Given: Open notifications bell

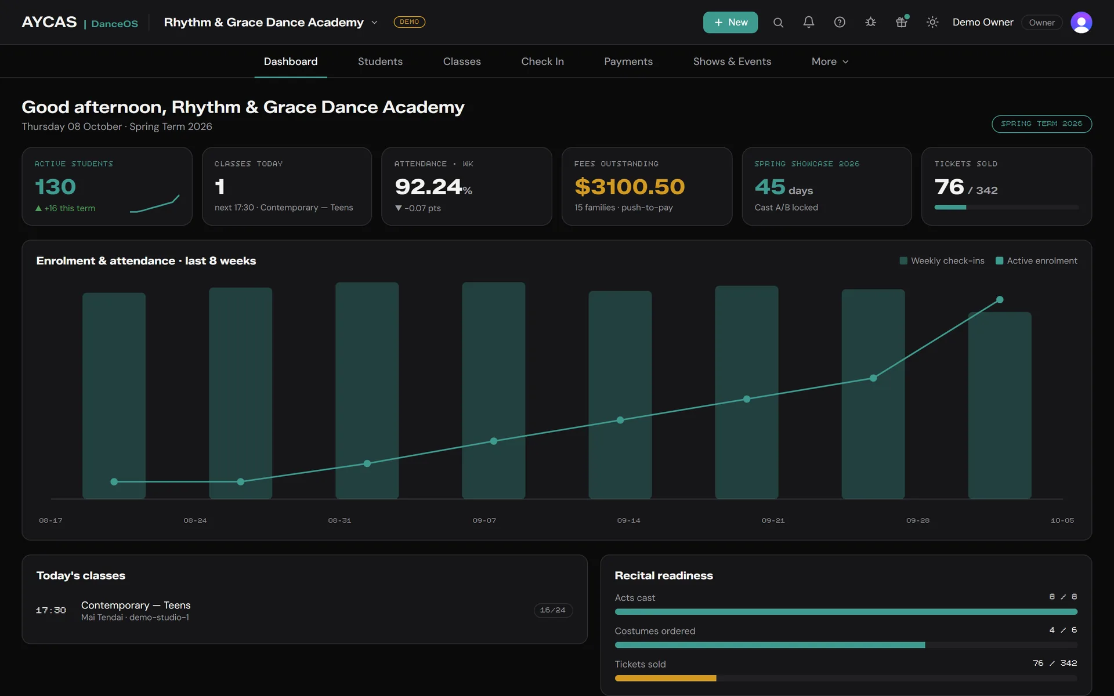Looking at the screenshot, I should coord(809,23).
